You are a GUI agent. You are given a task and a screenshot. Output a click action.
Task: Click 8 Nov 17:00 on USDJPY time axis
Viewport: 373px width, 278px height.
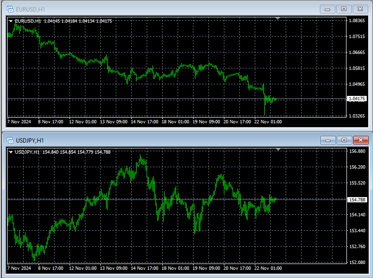click(x=51, y=268)
